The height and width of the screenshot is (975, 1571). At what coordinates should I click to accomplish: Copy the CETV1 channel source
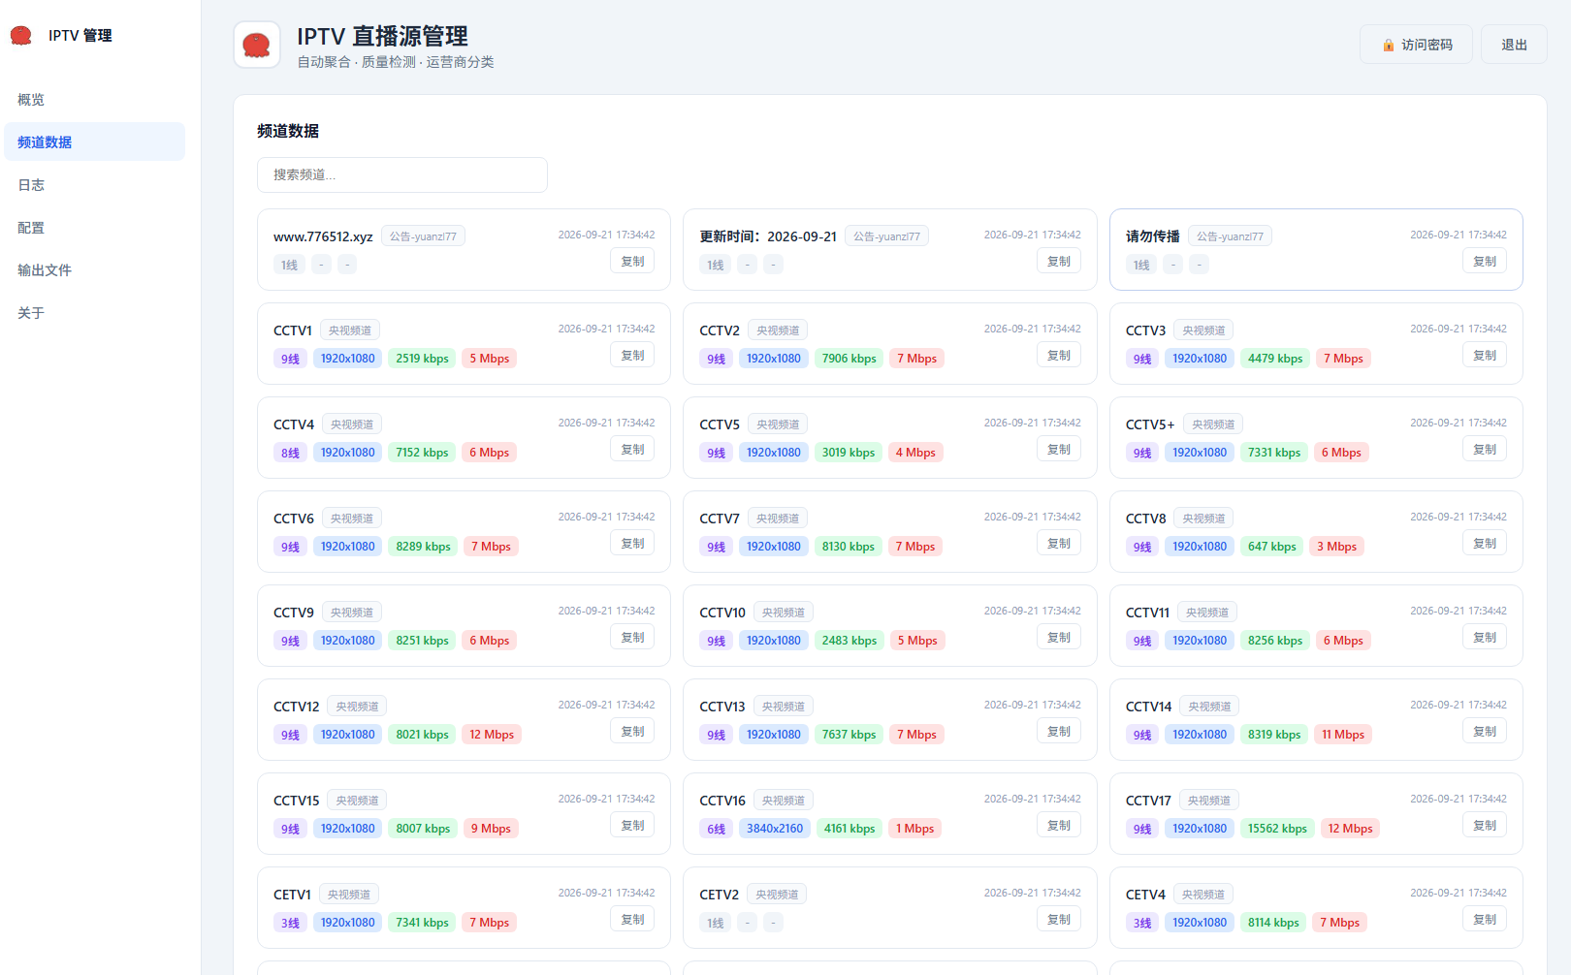tap(632, 919)
